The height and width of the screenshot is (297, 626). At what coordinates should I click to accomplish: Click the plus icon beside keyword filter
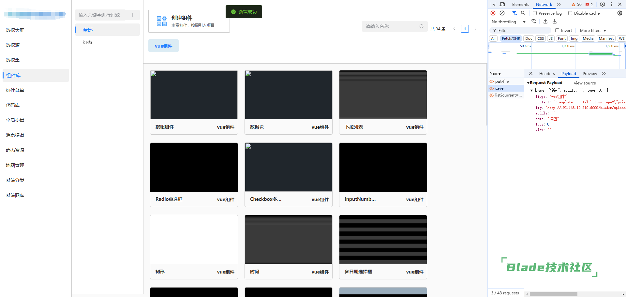click(132, 15)
